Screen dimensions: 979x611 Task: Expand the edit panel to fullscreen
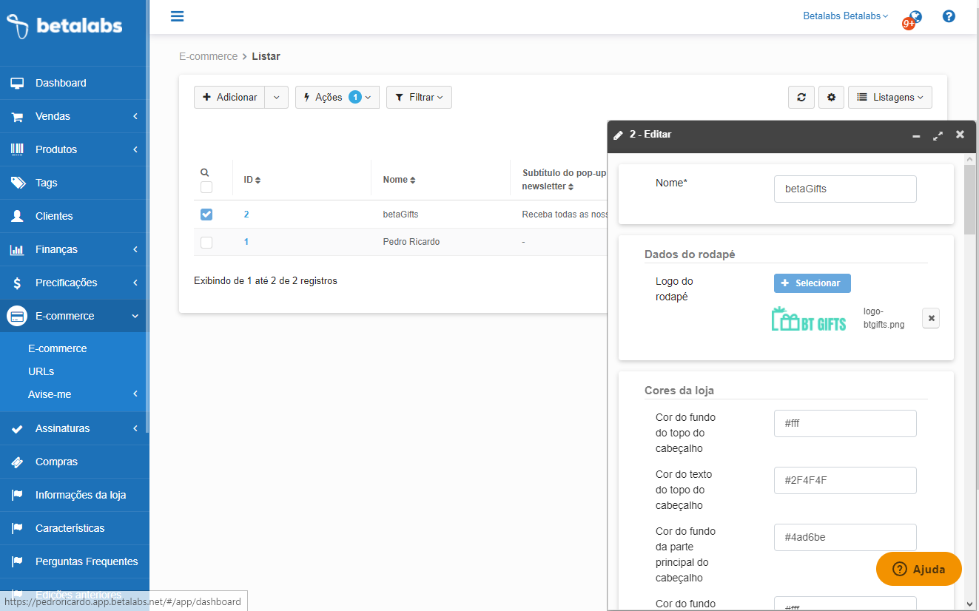point(938,135)
